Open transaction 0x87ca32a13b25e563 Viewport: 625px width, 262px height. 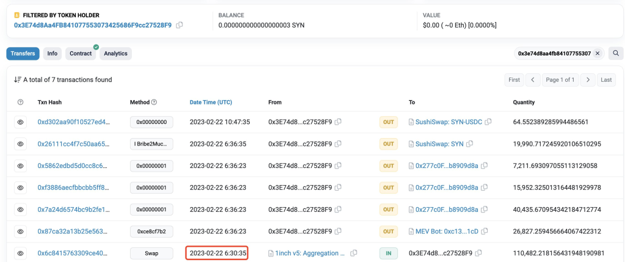pyautogui.click(x=74, y=231)
